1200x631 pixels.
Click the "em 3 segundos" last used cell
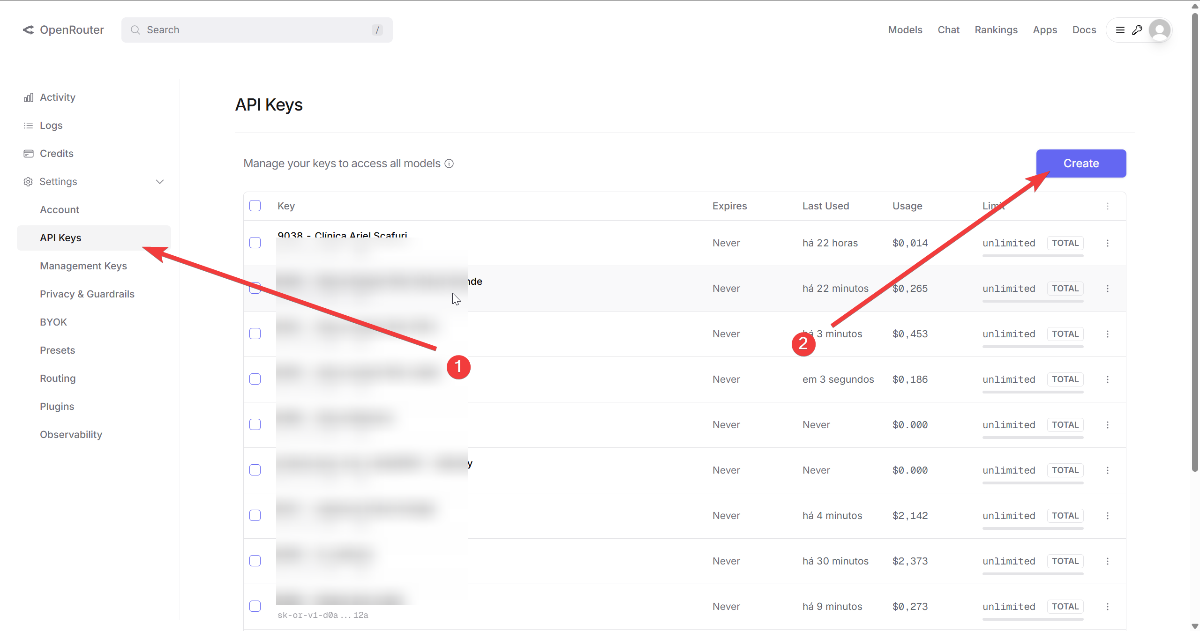[838, 379]
